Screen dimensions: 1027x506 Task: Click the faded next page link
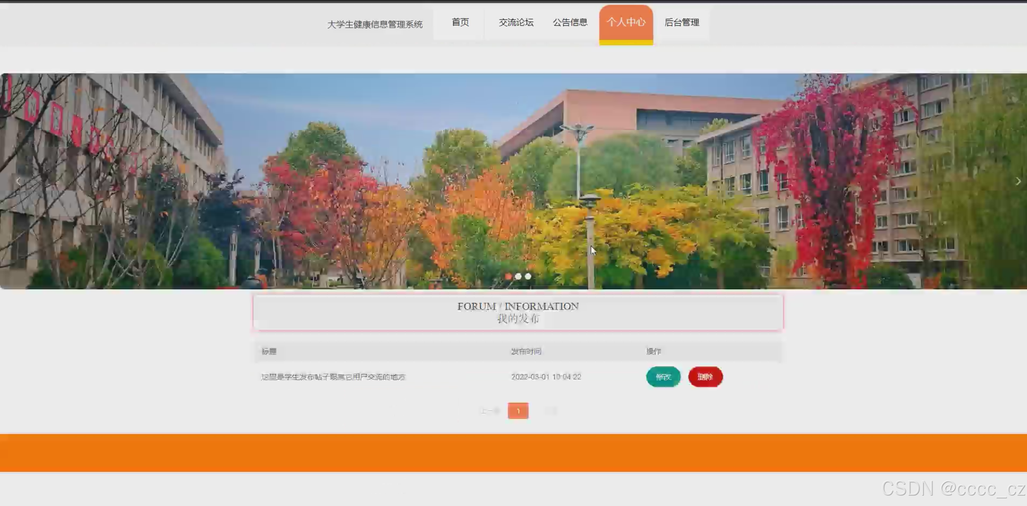[550, 411]
